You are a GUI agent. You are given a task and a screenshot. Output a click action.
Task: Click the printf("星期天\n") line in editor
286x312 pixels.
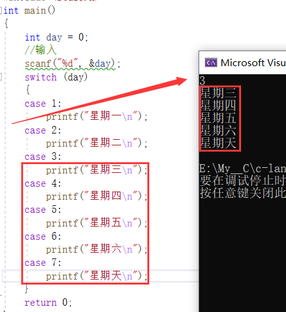(x=97, y=276)
